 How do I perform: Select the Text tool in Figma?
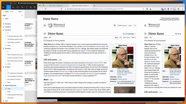[27, 7]
